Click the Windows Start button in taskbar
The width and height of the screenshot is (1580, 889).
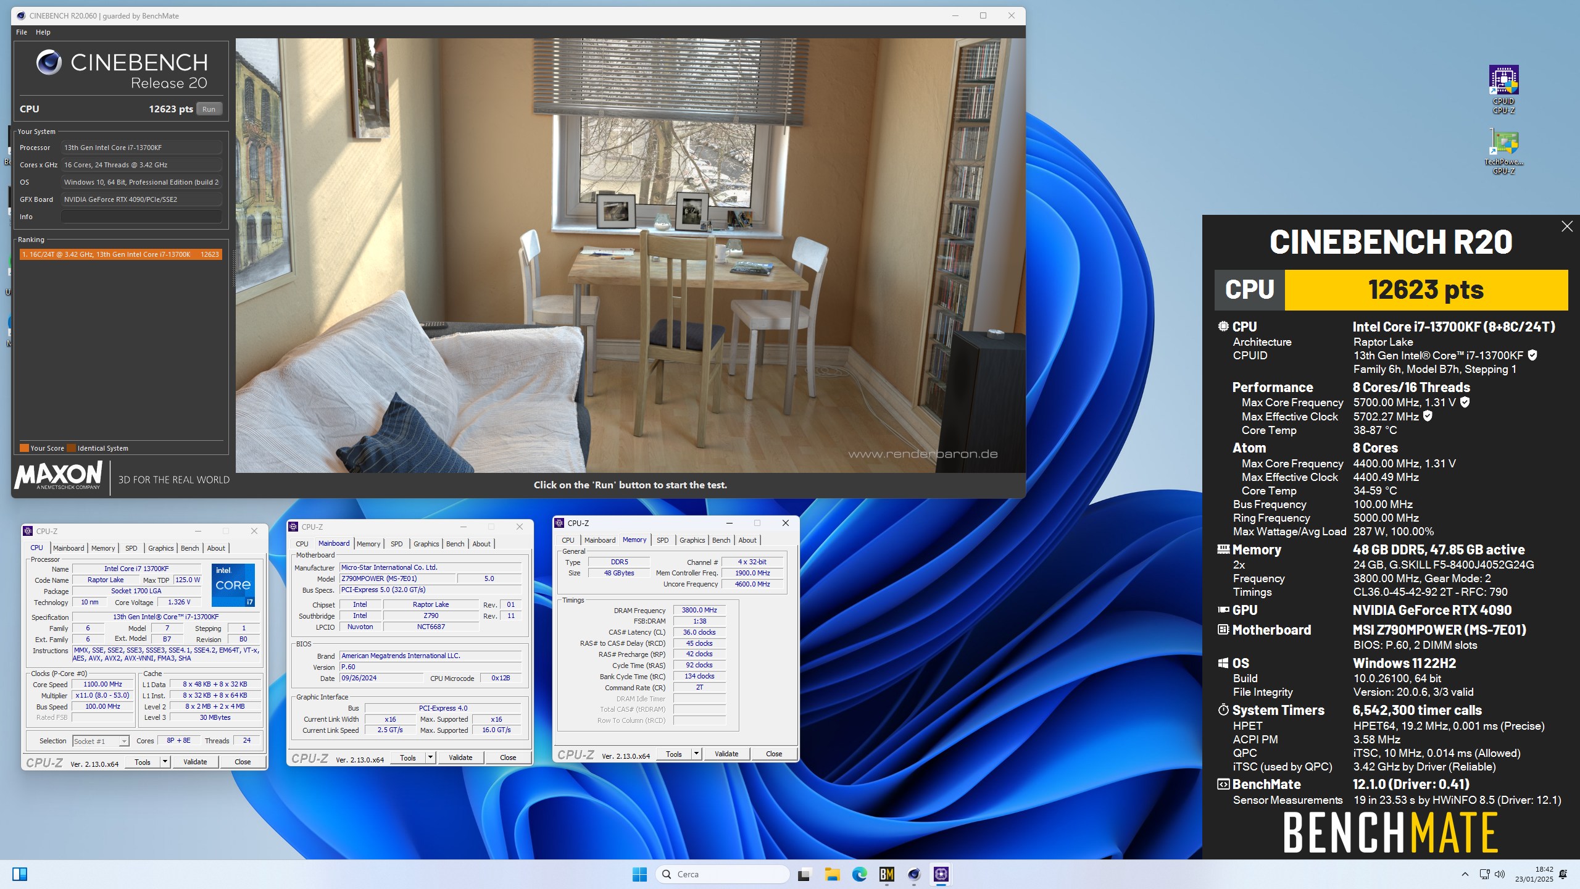[x=639, y=874]
